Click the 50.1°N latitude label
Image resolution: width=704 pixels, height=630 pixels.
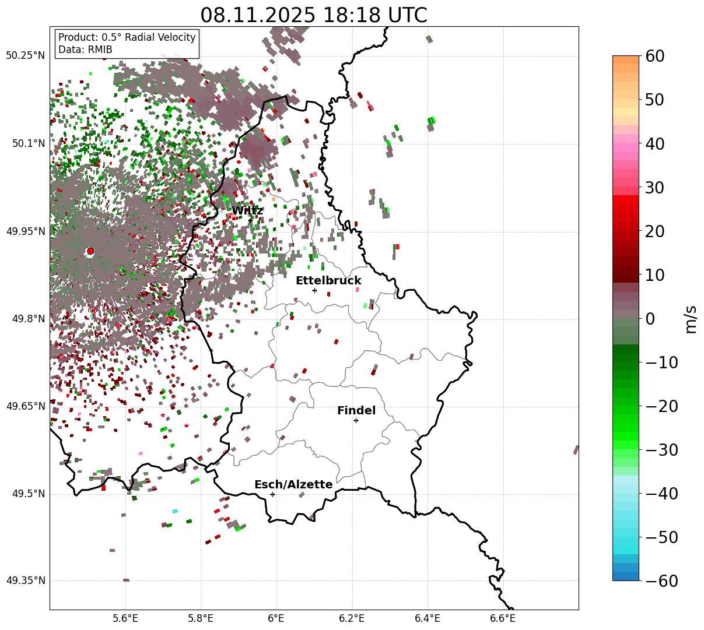tap(28, 143)
